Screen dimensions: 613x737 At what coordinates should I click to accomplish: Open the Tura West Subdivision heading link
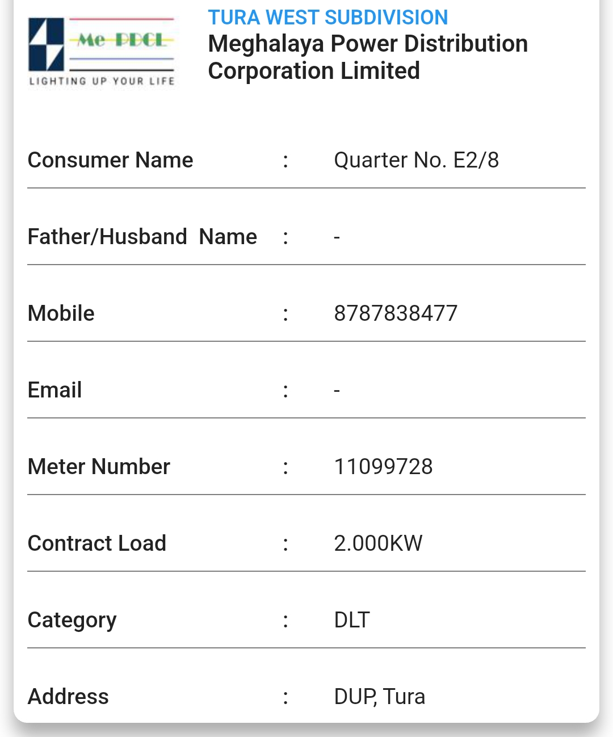[x=328, y=18]
